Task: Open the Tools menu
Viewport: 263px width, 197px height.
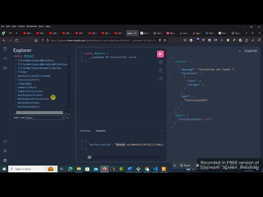Action: 41,26
